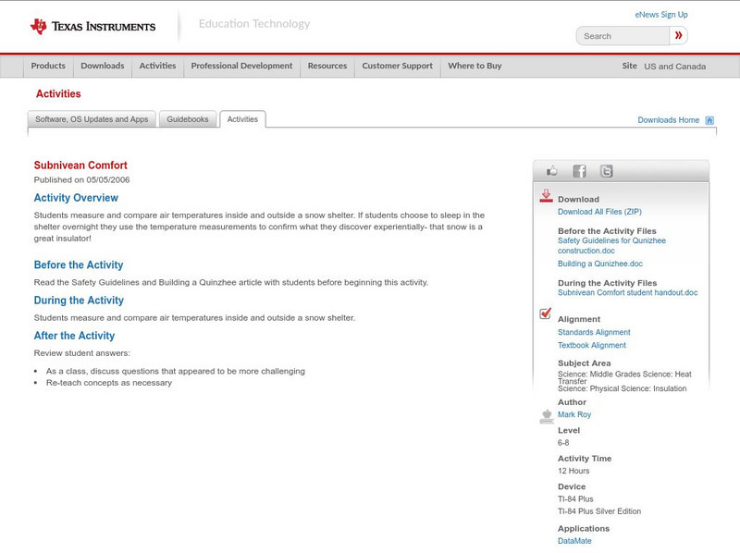Open Downloads Home via the home icon
Screen dimensions: 740x553
(709, 119)
